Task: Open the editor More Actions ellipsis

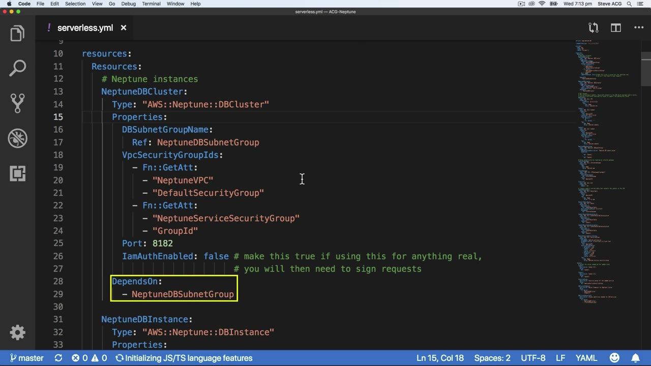Action: (639, 28)
